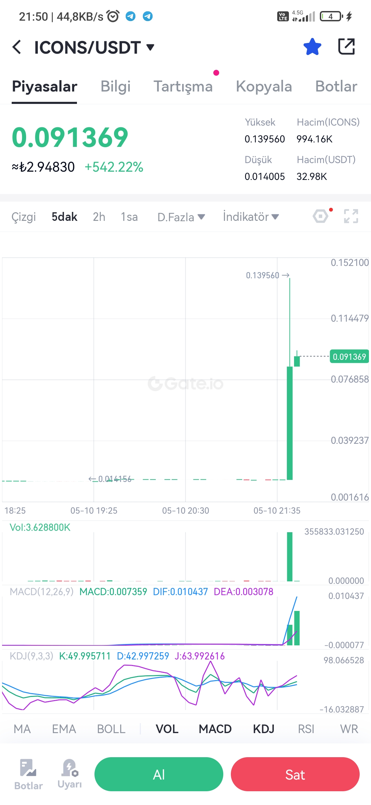Open the Botlar icon in bottom bar
The width and height of the screenshot is (371, 805).
29,774
